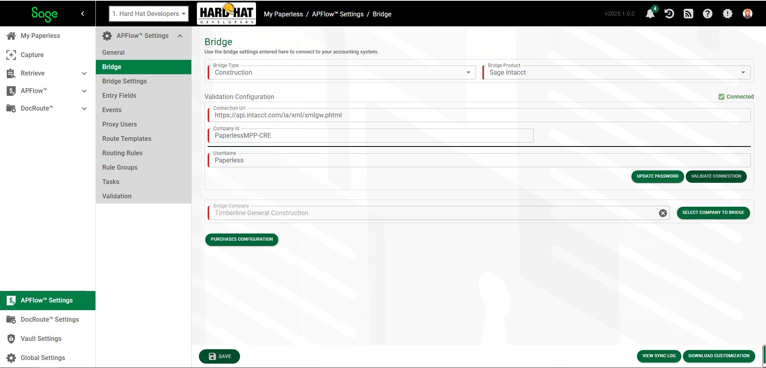The image size is (766, 368).
Task: Open the alert gear icon in header
Action: [728, 14]
